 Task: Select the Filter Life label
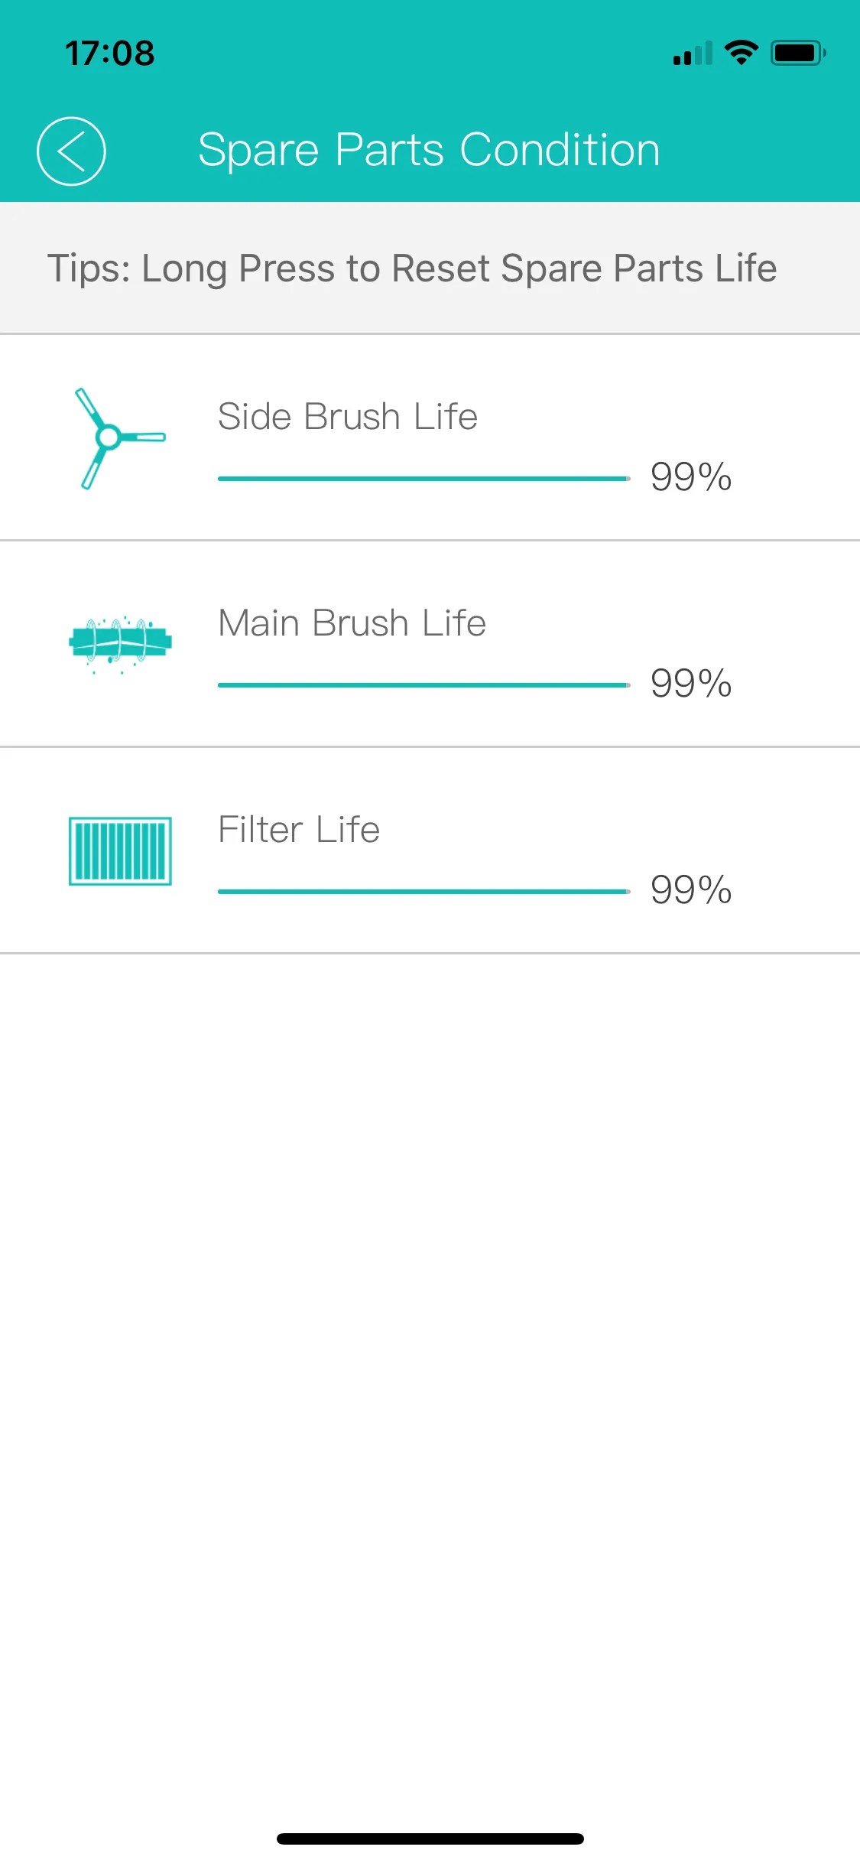[x=299, y=830]
